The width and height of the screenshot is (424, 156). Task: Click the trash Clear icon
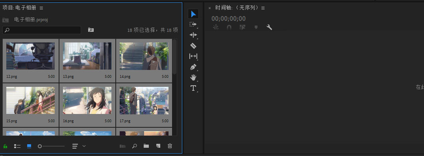pos(170,146)
